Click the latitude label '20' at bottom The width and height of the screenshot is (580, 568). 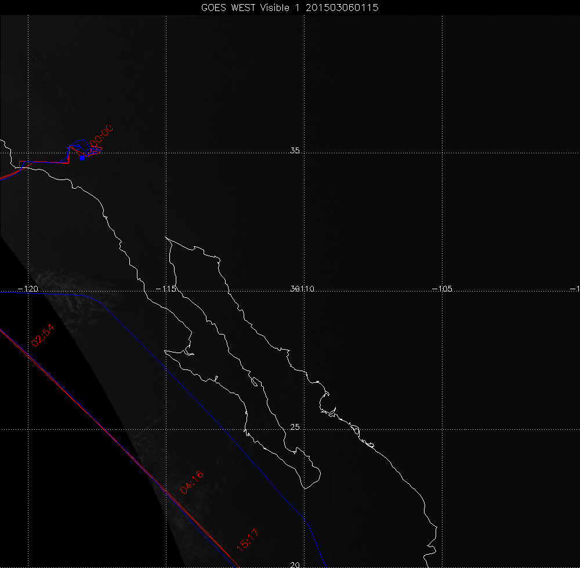pyautogui.click(x=295, y=565)
